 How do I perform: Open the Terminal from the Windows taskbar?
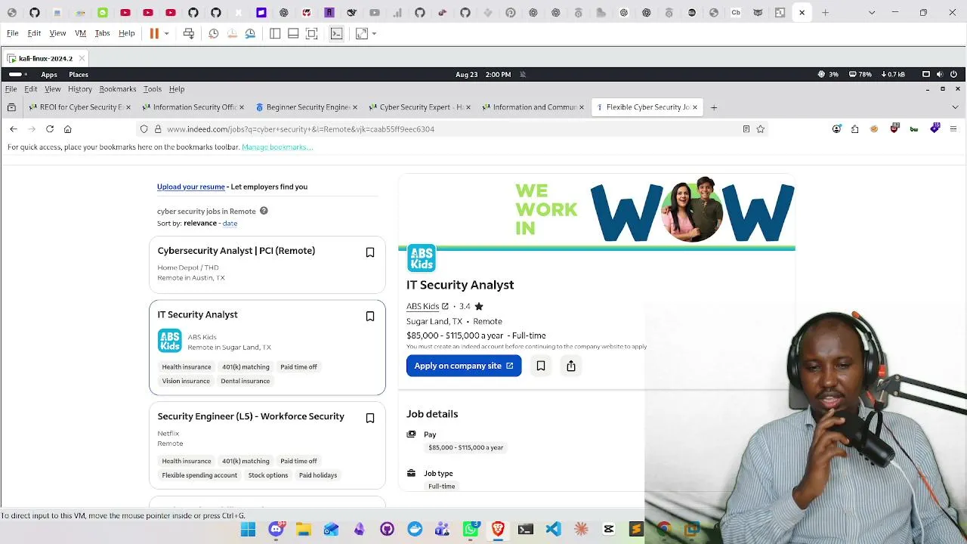tap(526, 530)
